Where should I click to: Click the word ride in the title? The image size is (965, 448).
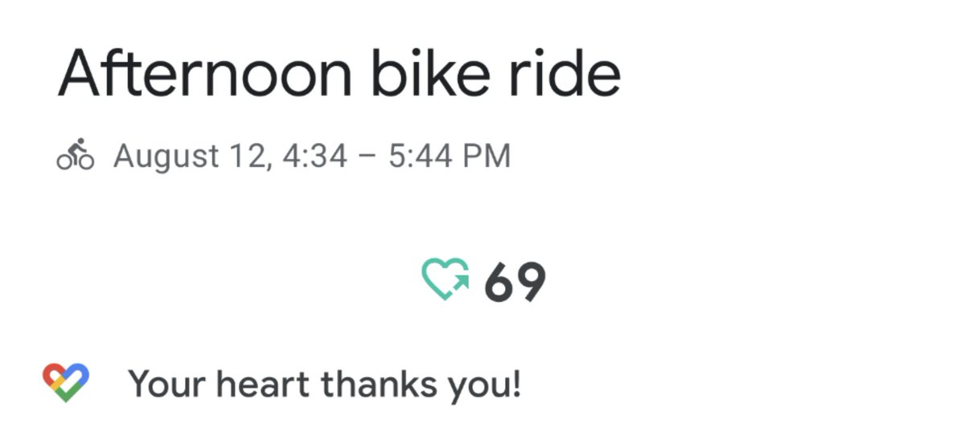tap(574, 75)
